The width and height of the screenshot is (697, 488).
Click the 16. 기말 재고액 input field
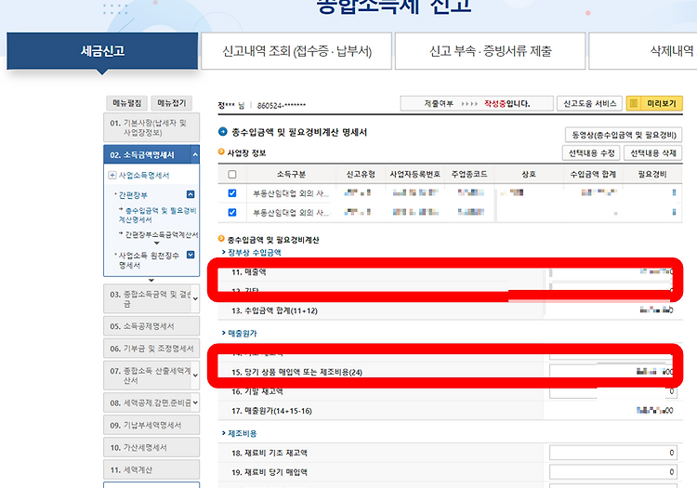[x=613, y=391]
